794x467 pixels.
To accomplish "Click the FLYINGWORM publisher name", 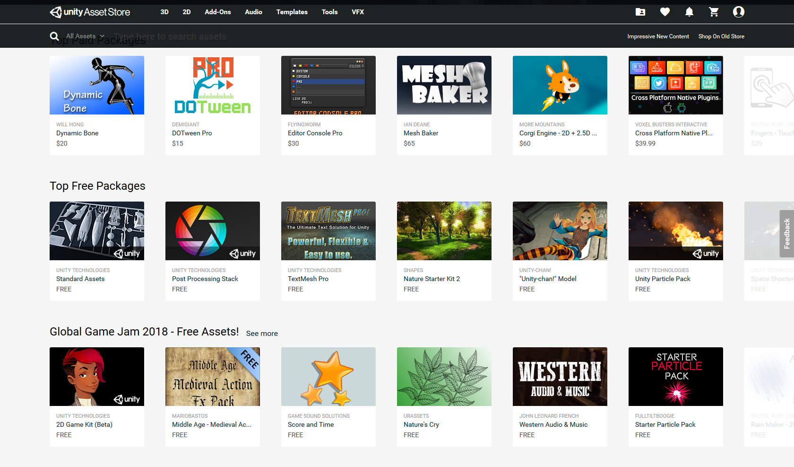I will (304, 125).
